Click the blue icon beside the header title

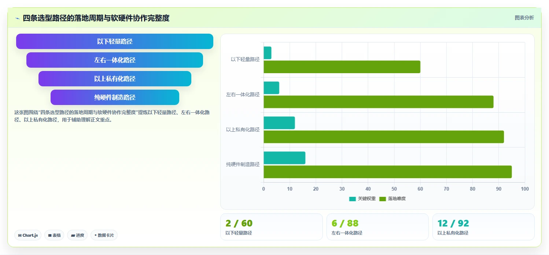coord(17,18)
